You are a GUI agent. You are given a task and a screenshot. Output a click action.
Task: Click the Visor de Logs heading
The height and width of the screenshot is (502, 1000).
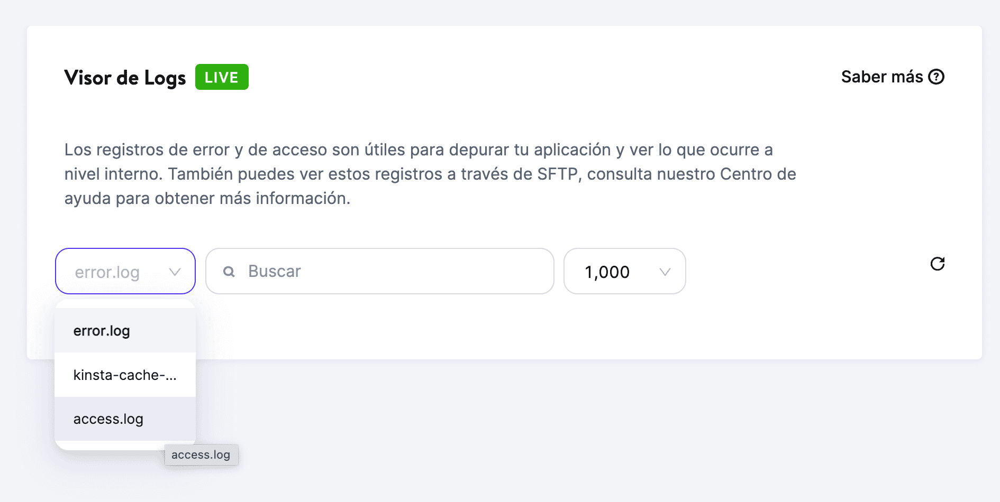click(x=125, y=78)
